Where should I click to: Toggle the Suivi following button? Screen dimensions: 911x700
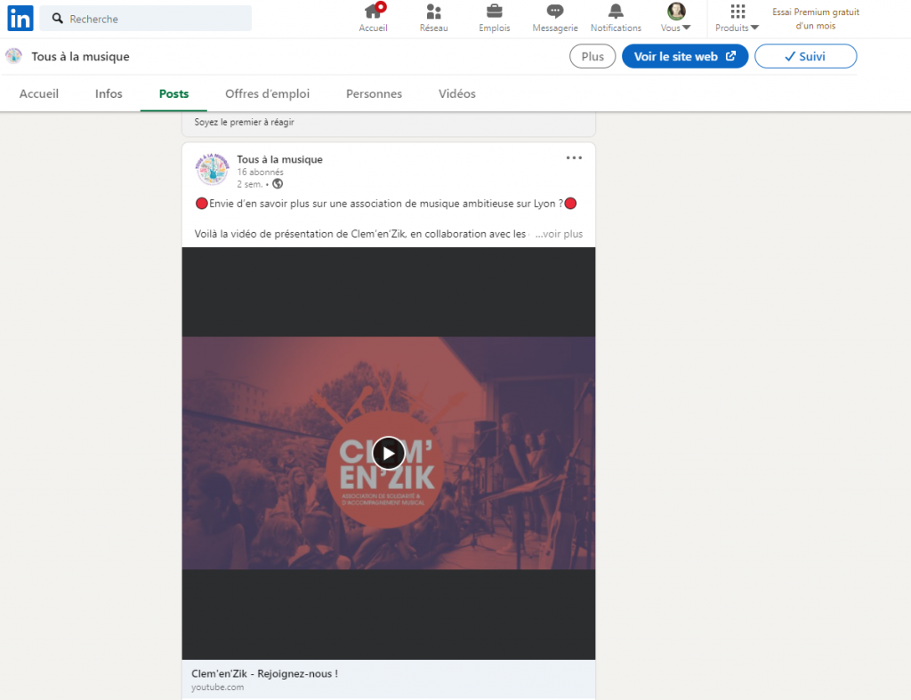[x=805, y=56]
